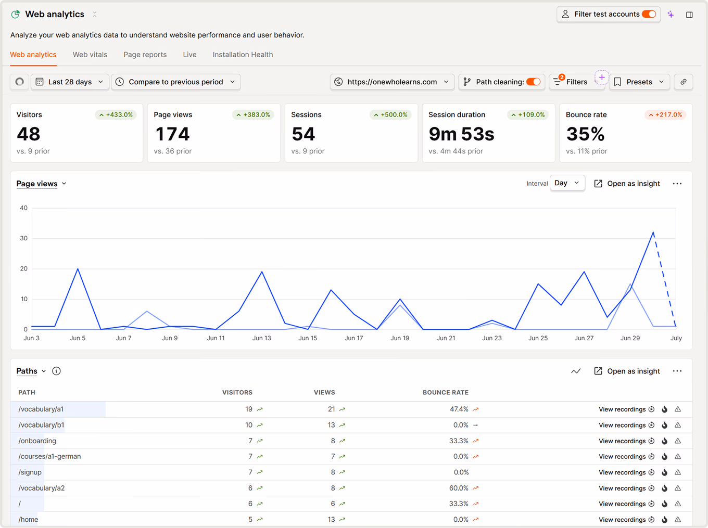Image resolution: width=708 pixels, height=528 pixels.
Task: Select the Sessions summary card
Action: pos(351,133)
